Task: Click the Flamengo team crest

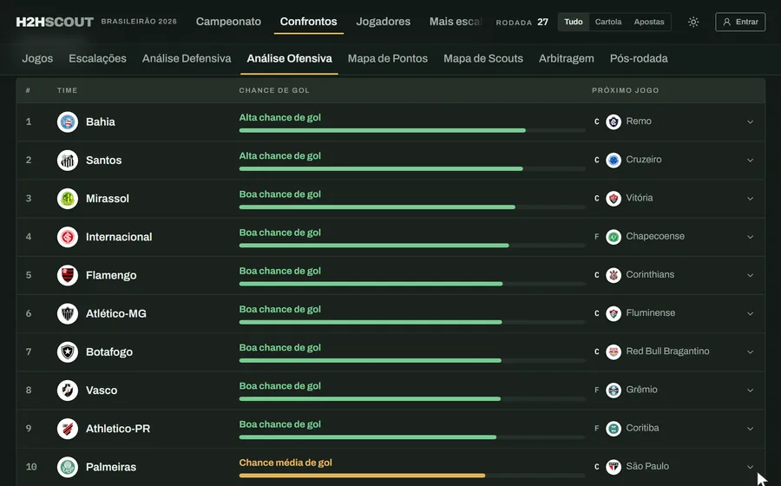Action: (x=68, y=275)
